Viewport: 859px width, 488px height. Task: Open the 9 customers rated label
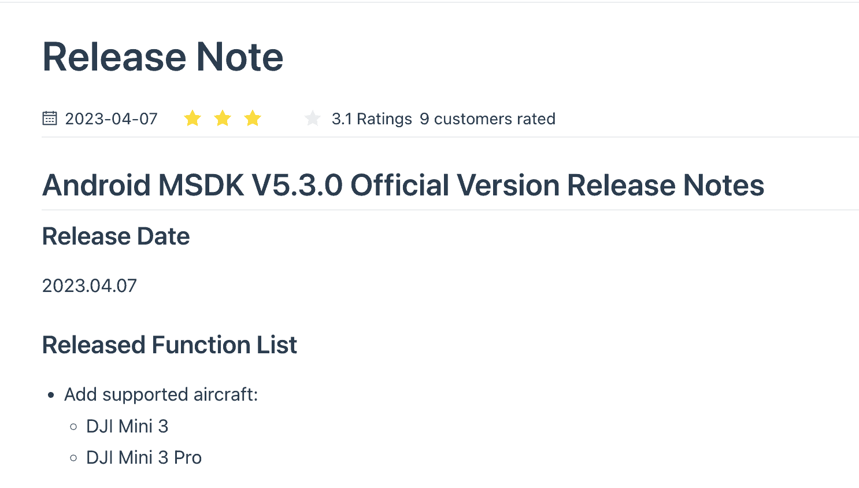coord(487,119)
